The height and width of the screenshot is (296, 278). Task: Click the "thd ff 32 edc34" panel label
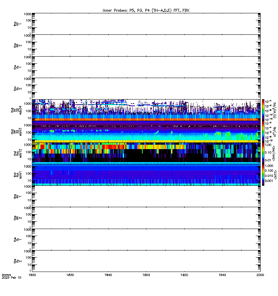[16, 110]
